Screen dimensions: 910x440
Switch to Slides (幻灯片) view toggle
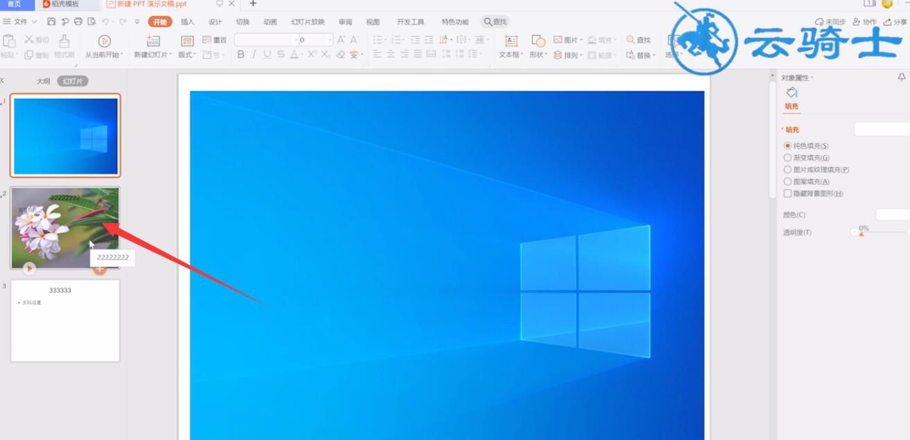click(x=73, y=81)
